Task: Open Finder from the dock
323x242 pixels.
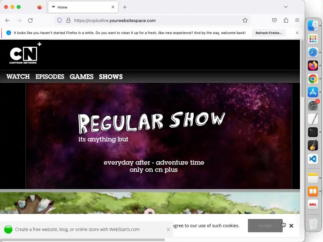Action: pyautogui.click(x=313, y=26)
